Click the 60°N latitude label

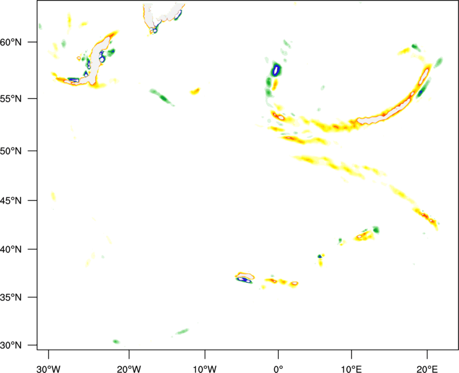coord(11,42)
